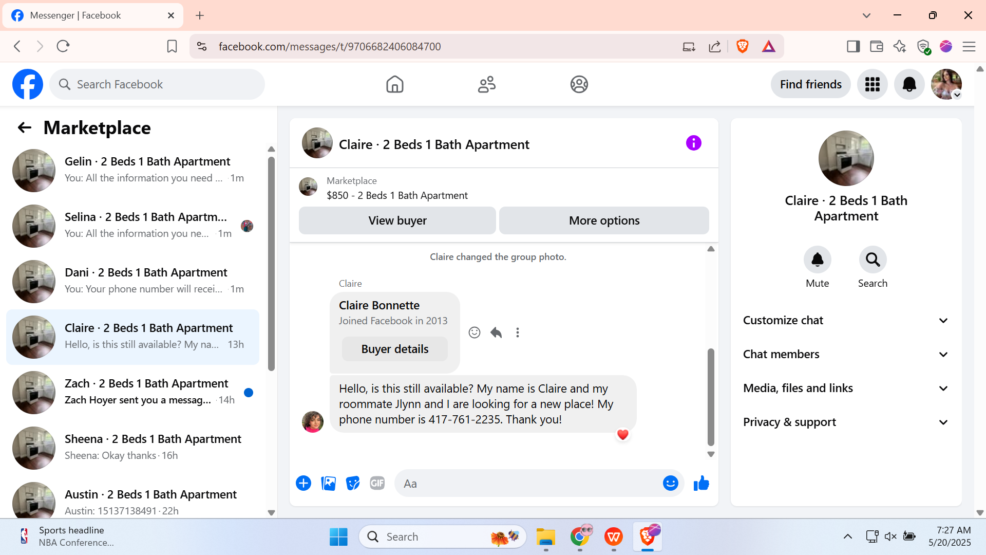Expand Media, files and links section
Viewport: 986px width, 555px height.
click(845, 388)
